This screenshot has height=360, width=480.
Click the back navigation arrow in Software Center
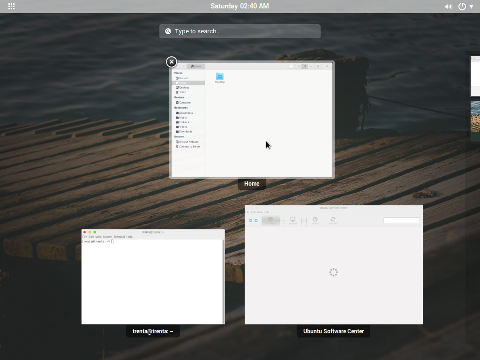tap(251, 220)
